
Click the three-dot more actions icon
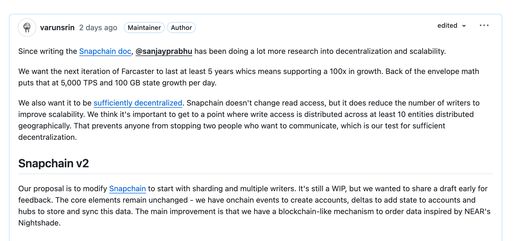(x=484, y=25)
